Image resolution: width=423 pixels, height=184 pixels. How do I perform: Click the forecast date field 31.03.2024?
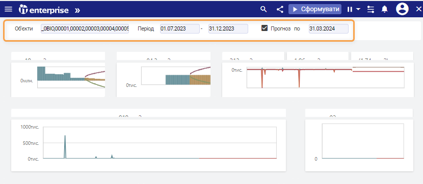329,29
